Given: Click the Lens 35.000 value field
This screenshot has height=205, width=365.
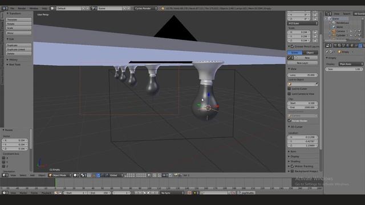Looking at the screenshot, I should pos(303,75).
